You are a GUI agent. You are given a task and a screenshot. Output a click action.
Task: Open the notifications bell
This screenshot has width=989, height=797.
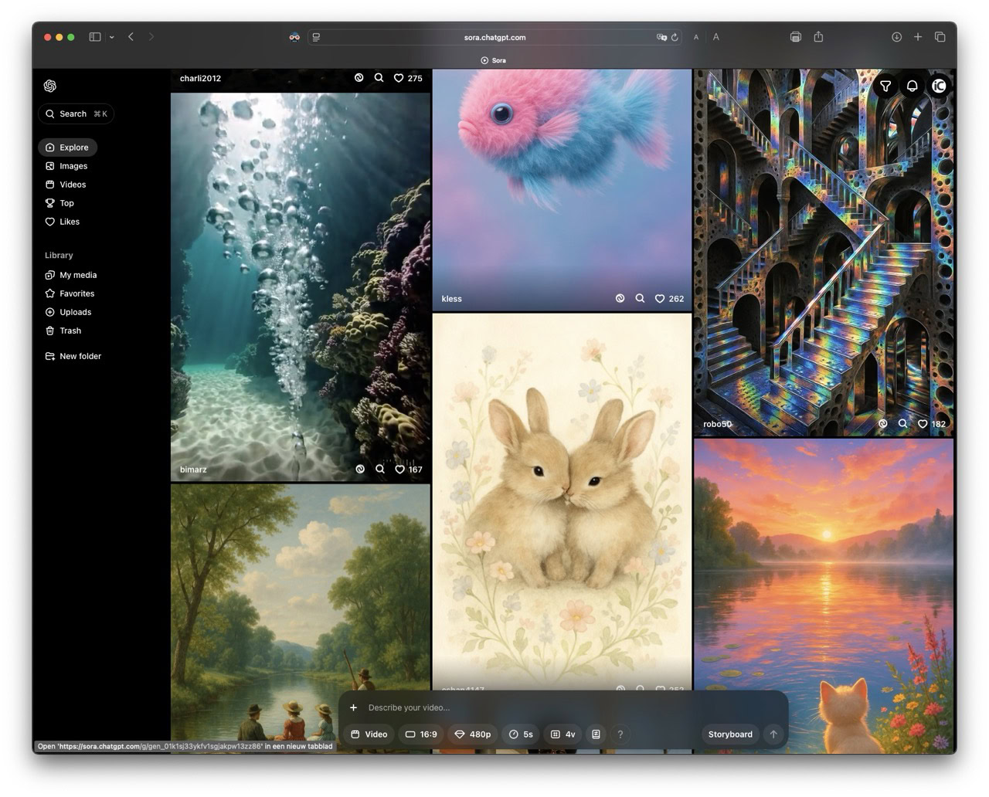tap(912, 86)
